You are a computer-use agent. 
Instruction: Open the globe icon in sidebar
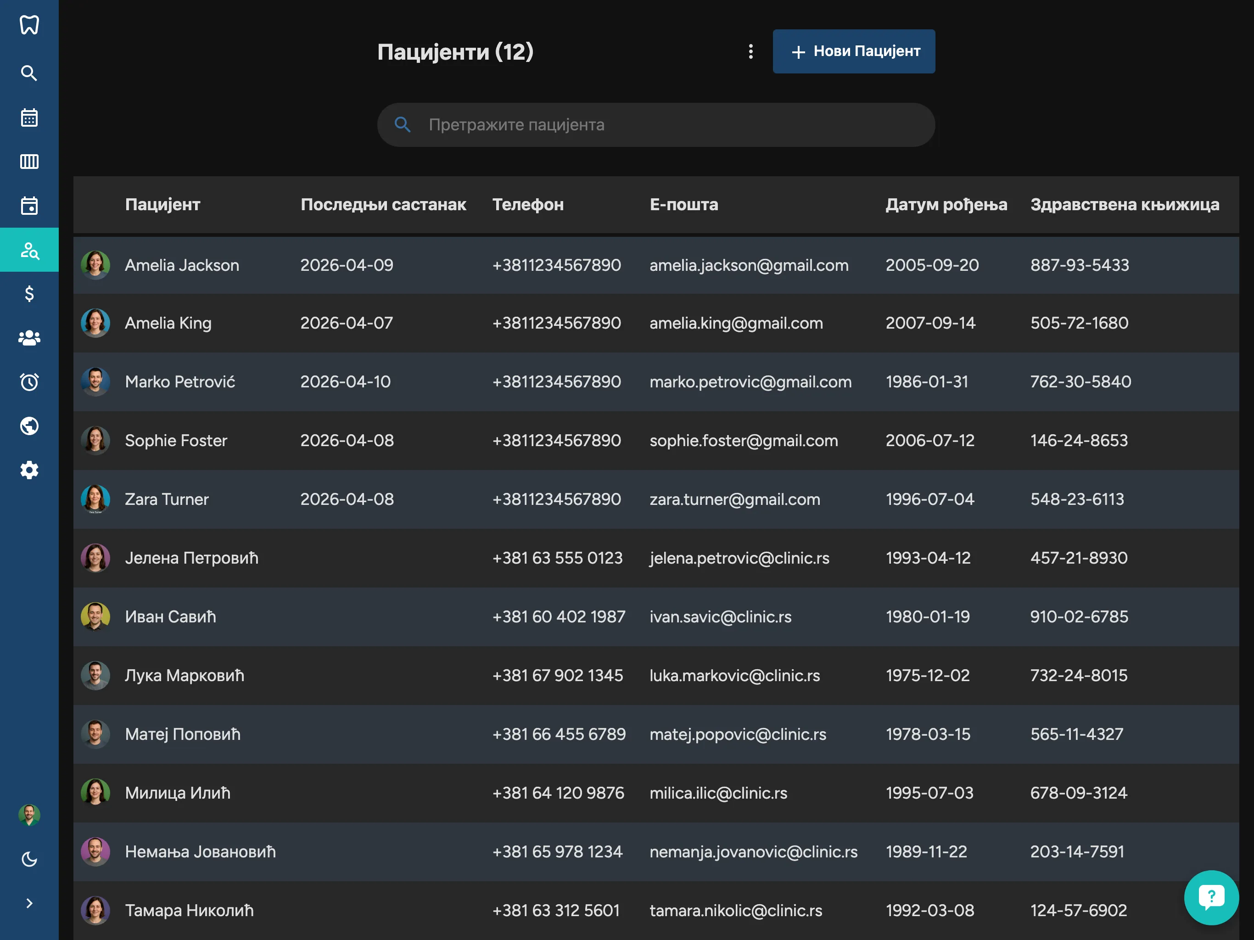(x=29, y=426)
